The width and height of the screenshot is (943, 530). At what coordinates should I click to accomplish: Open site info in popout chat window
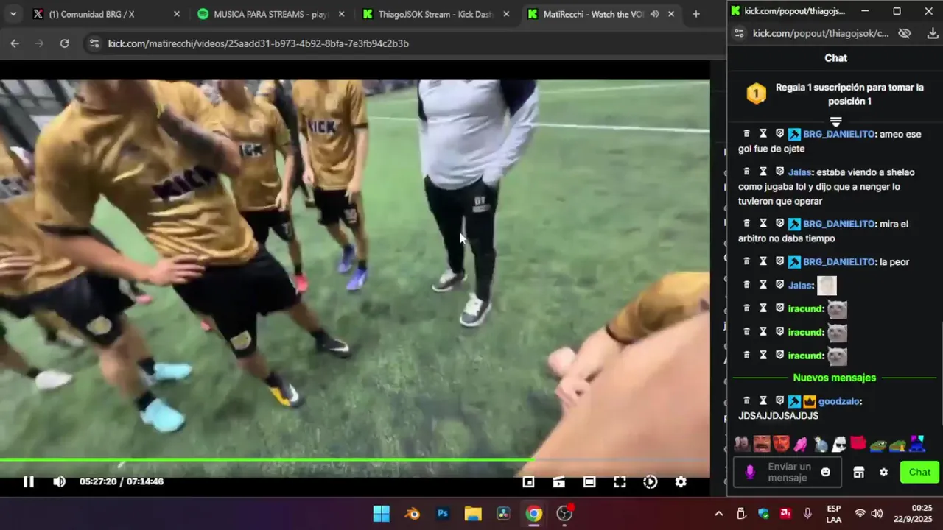coord(739,33)
